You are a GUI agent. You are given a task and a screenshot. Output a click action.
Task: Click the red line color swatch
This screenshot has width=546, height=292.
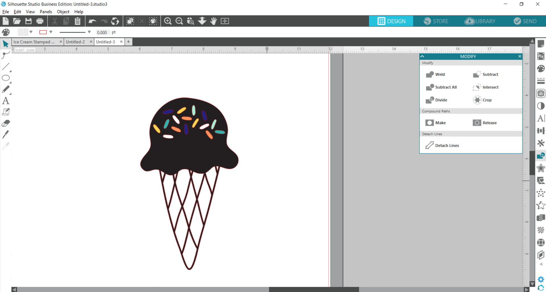coord(43,32)
